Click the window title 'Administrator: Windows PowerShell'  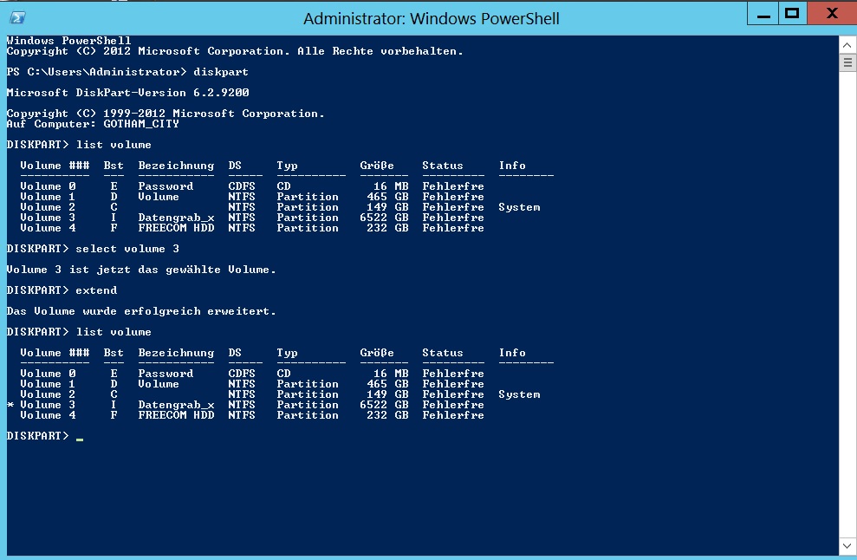click(x=432, y=18)
